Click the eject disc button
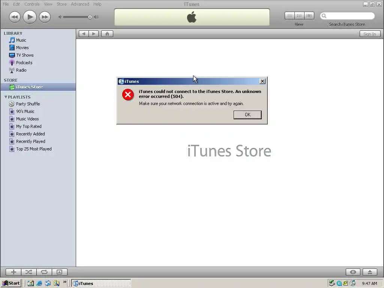This screenshot has width=384, height=288. click(370, 272)
